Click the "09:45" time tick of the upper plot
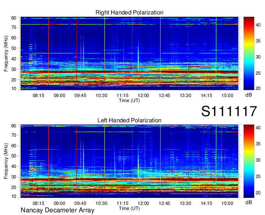265x215 pixels. point(80,95)
